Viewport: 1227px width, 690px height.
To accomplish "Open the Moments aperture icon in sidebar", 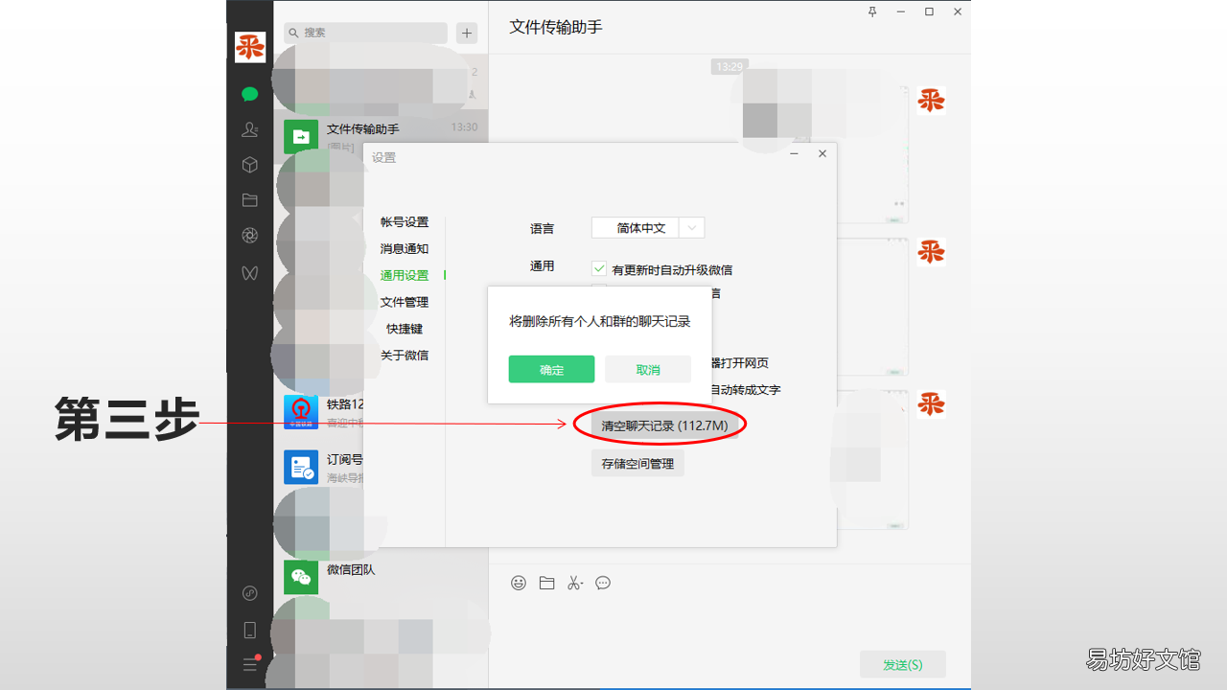I will (x=250, y=236).
